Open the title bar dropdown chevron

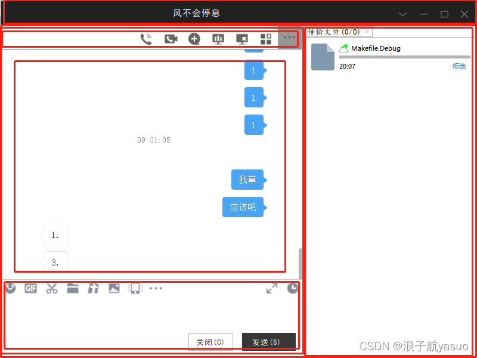[403, 14]
